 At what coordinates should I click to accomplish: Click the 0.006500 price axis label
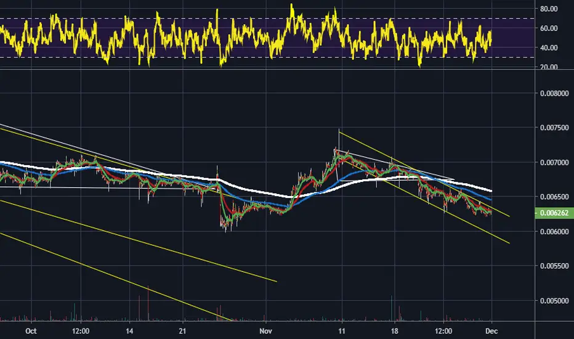(554, 197)
